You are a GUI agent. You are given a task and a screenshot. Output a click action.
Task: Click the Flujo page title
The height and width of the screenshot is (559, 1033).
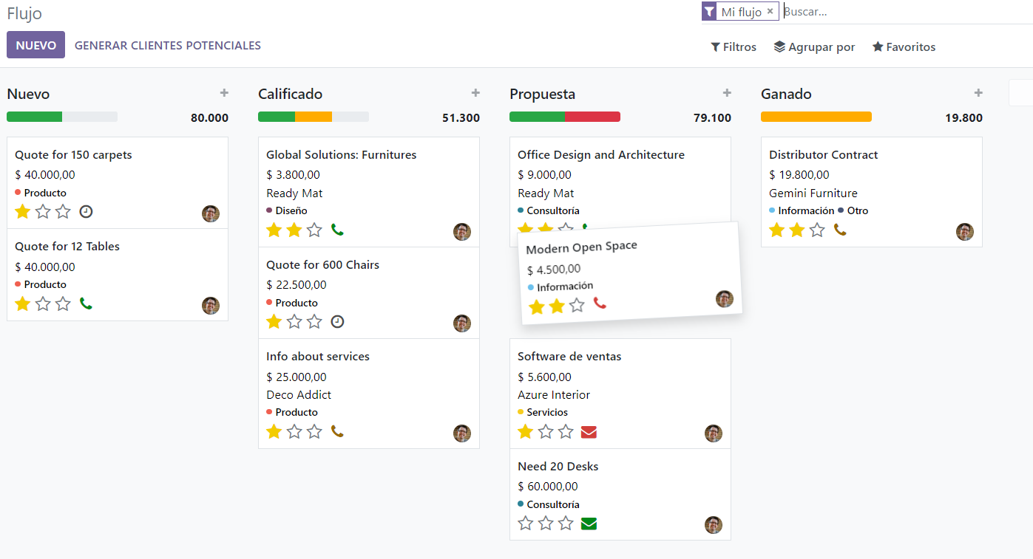click(24, 13)
